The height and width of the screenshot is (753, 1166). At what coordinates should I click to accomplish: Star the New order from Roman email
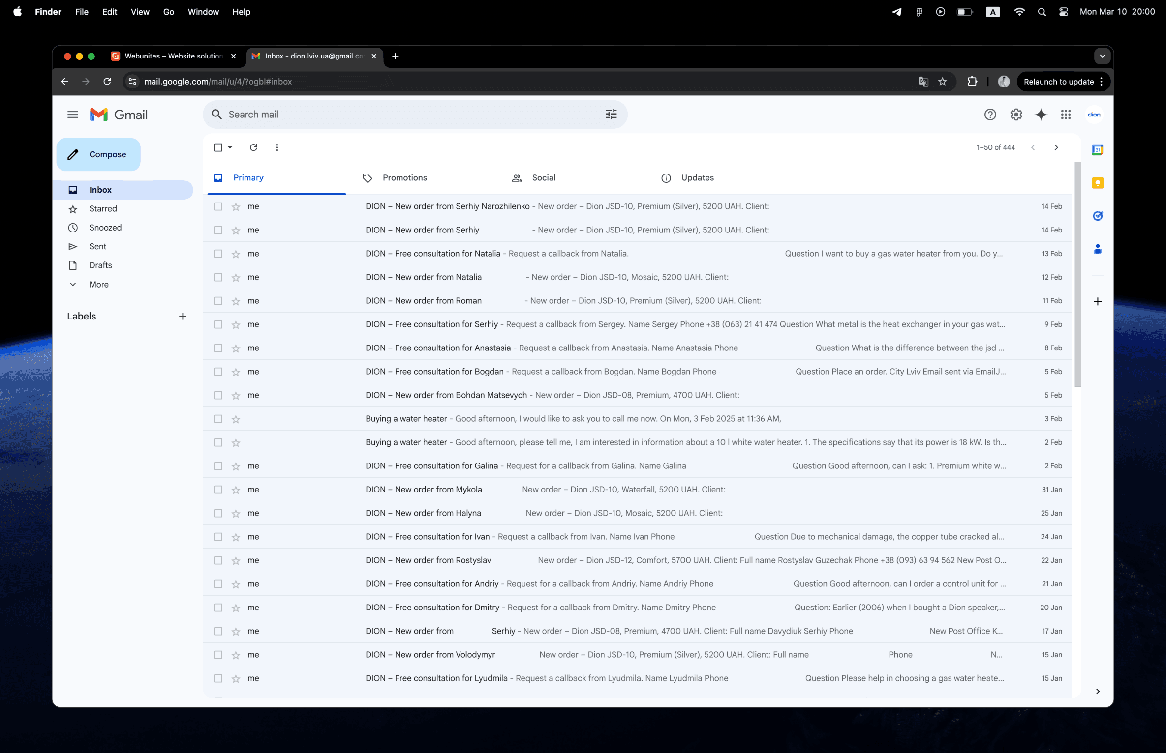tap(236, 301)
